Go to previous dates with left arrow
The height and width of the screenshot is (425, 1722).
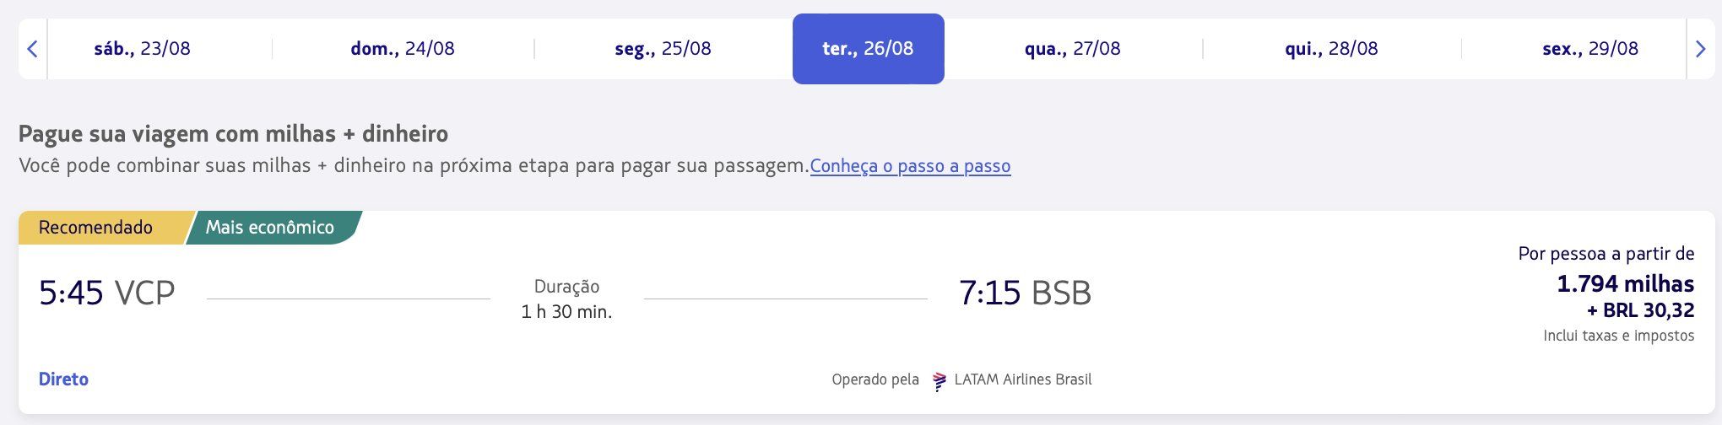(32, 49)
